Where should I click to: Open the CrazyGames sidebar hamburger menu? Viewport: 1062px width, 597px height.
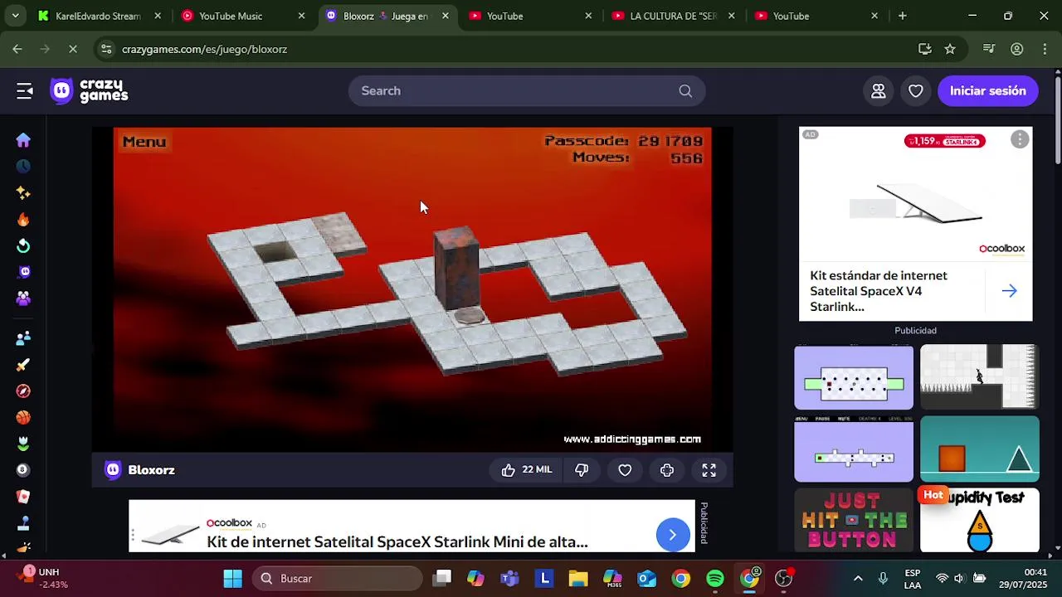coord(25,91)
